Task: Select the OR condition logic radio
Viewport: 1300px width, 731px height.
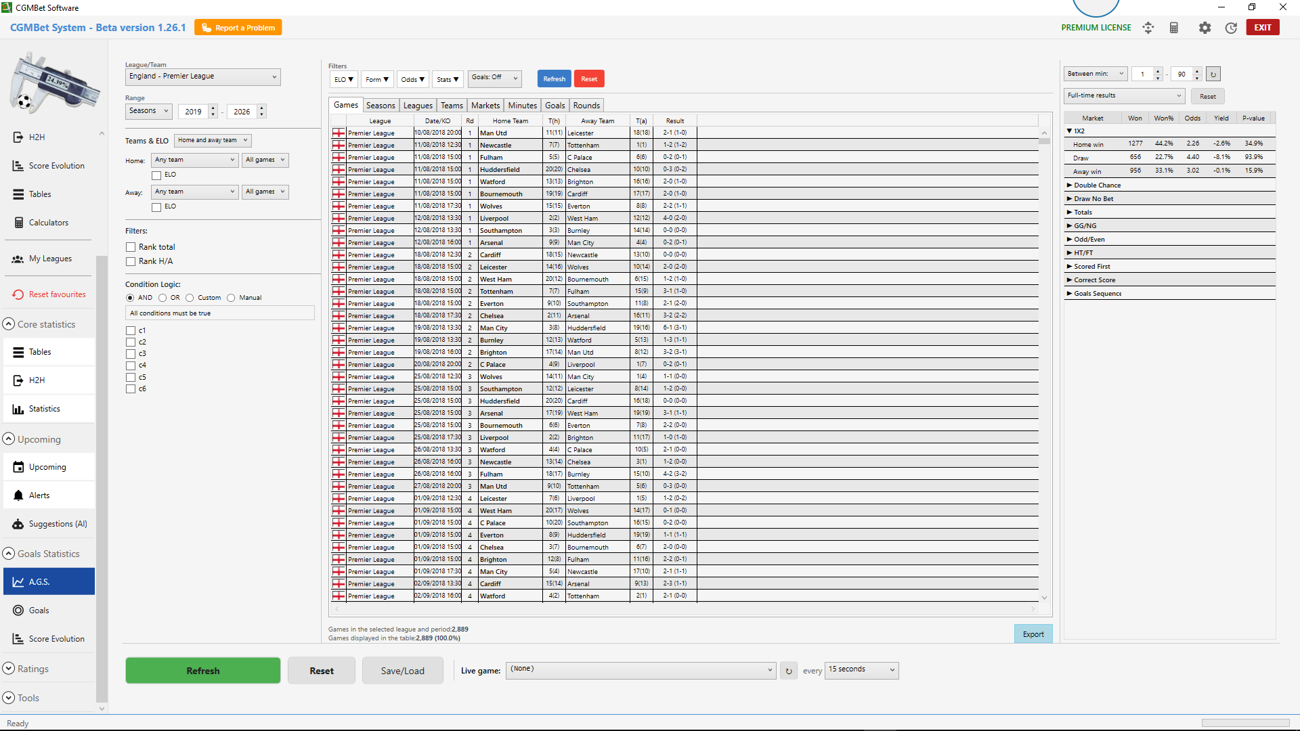Action: coord(162,298)
